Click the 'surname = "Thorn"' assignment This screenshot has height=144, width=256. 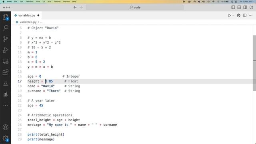point(44,91)
